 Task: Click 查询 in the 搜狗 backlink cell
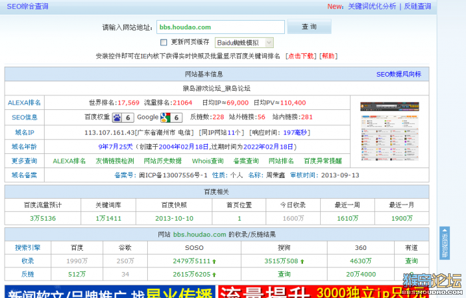(x=284, y=274)
